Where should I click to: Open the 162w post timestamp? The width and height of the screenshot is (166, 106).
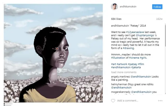(159, 19)
